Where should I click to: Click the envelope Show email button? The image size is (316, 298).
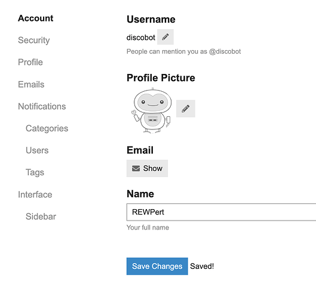tap(147, 168)
